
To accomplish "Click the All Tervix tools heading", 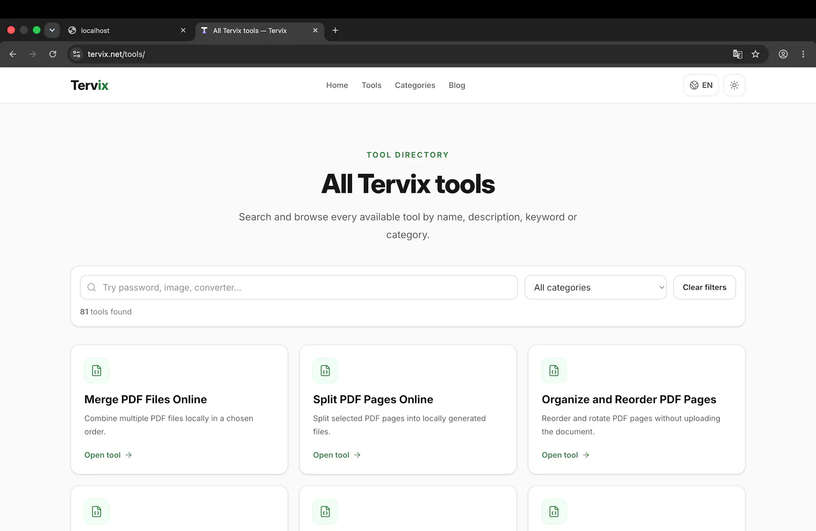I will (x=408, y=184).
